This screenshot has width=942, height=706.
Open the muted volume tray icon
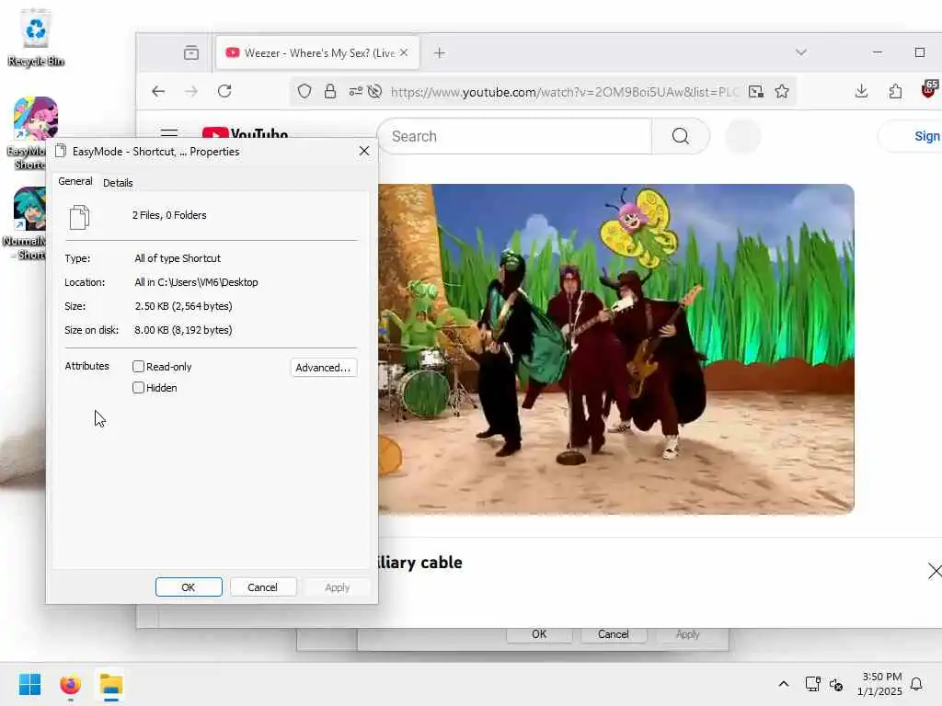[836, 684]
